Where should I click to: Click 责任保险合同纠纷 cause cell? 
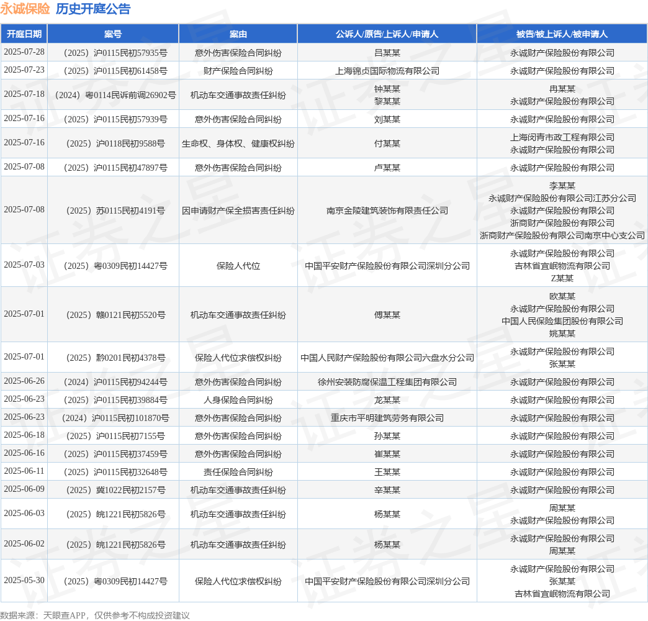coord(238,472)
